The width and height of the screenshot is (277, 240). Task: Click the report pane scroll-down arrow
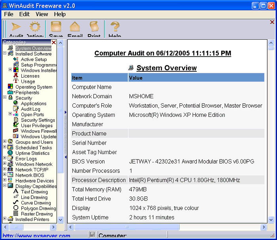(x=271, y=220)
